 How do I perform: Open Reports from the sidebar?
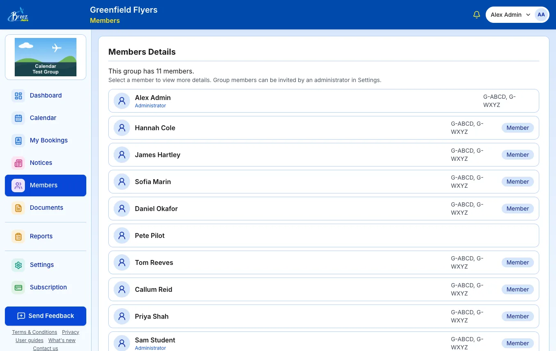coord(45,236)
